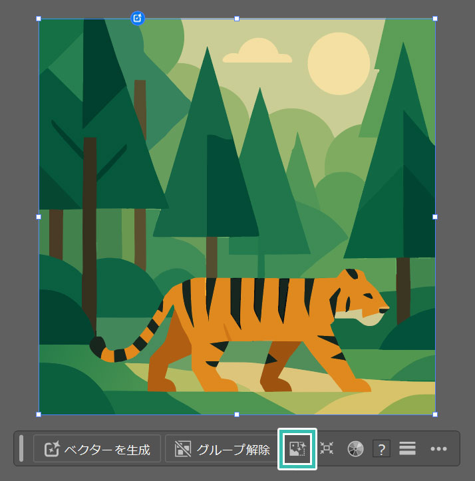Click the top-left selection handle
The width and height of the screenshot is (475, 481).
click(x=39, y=19)
